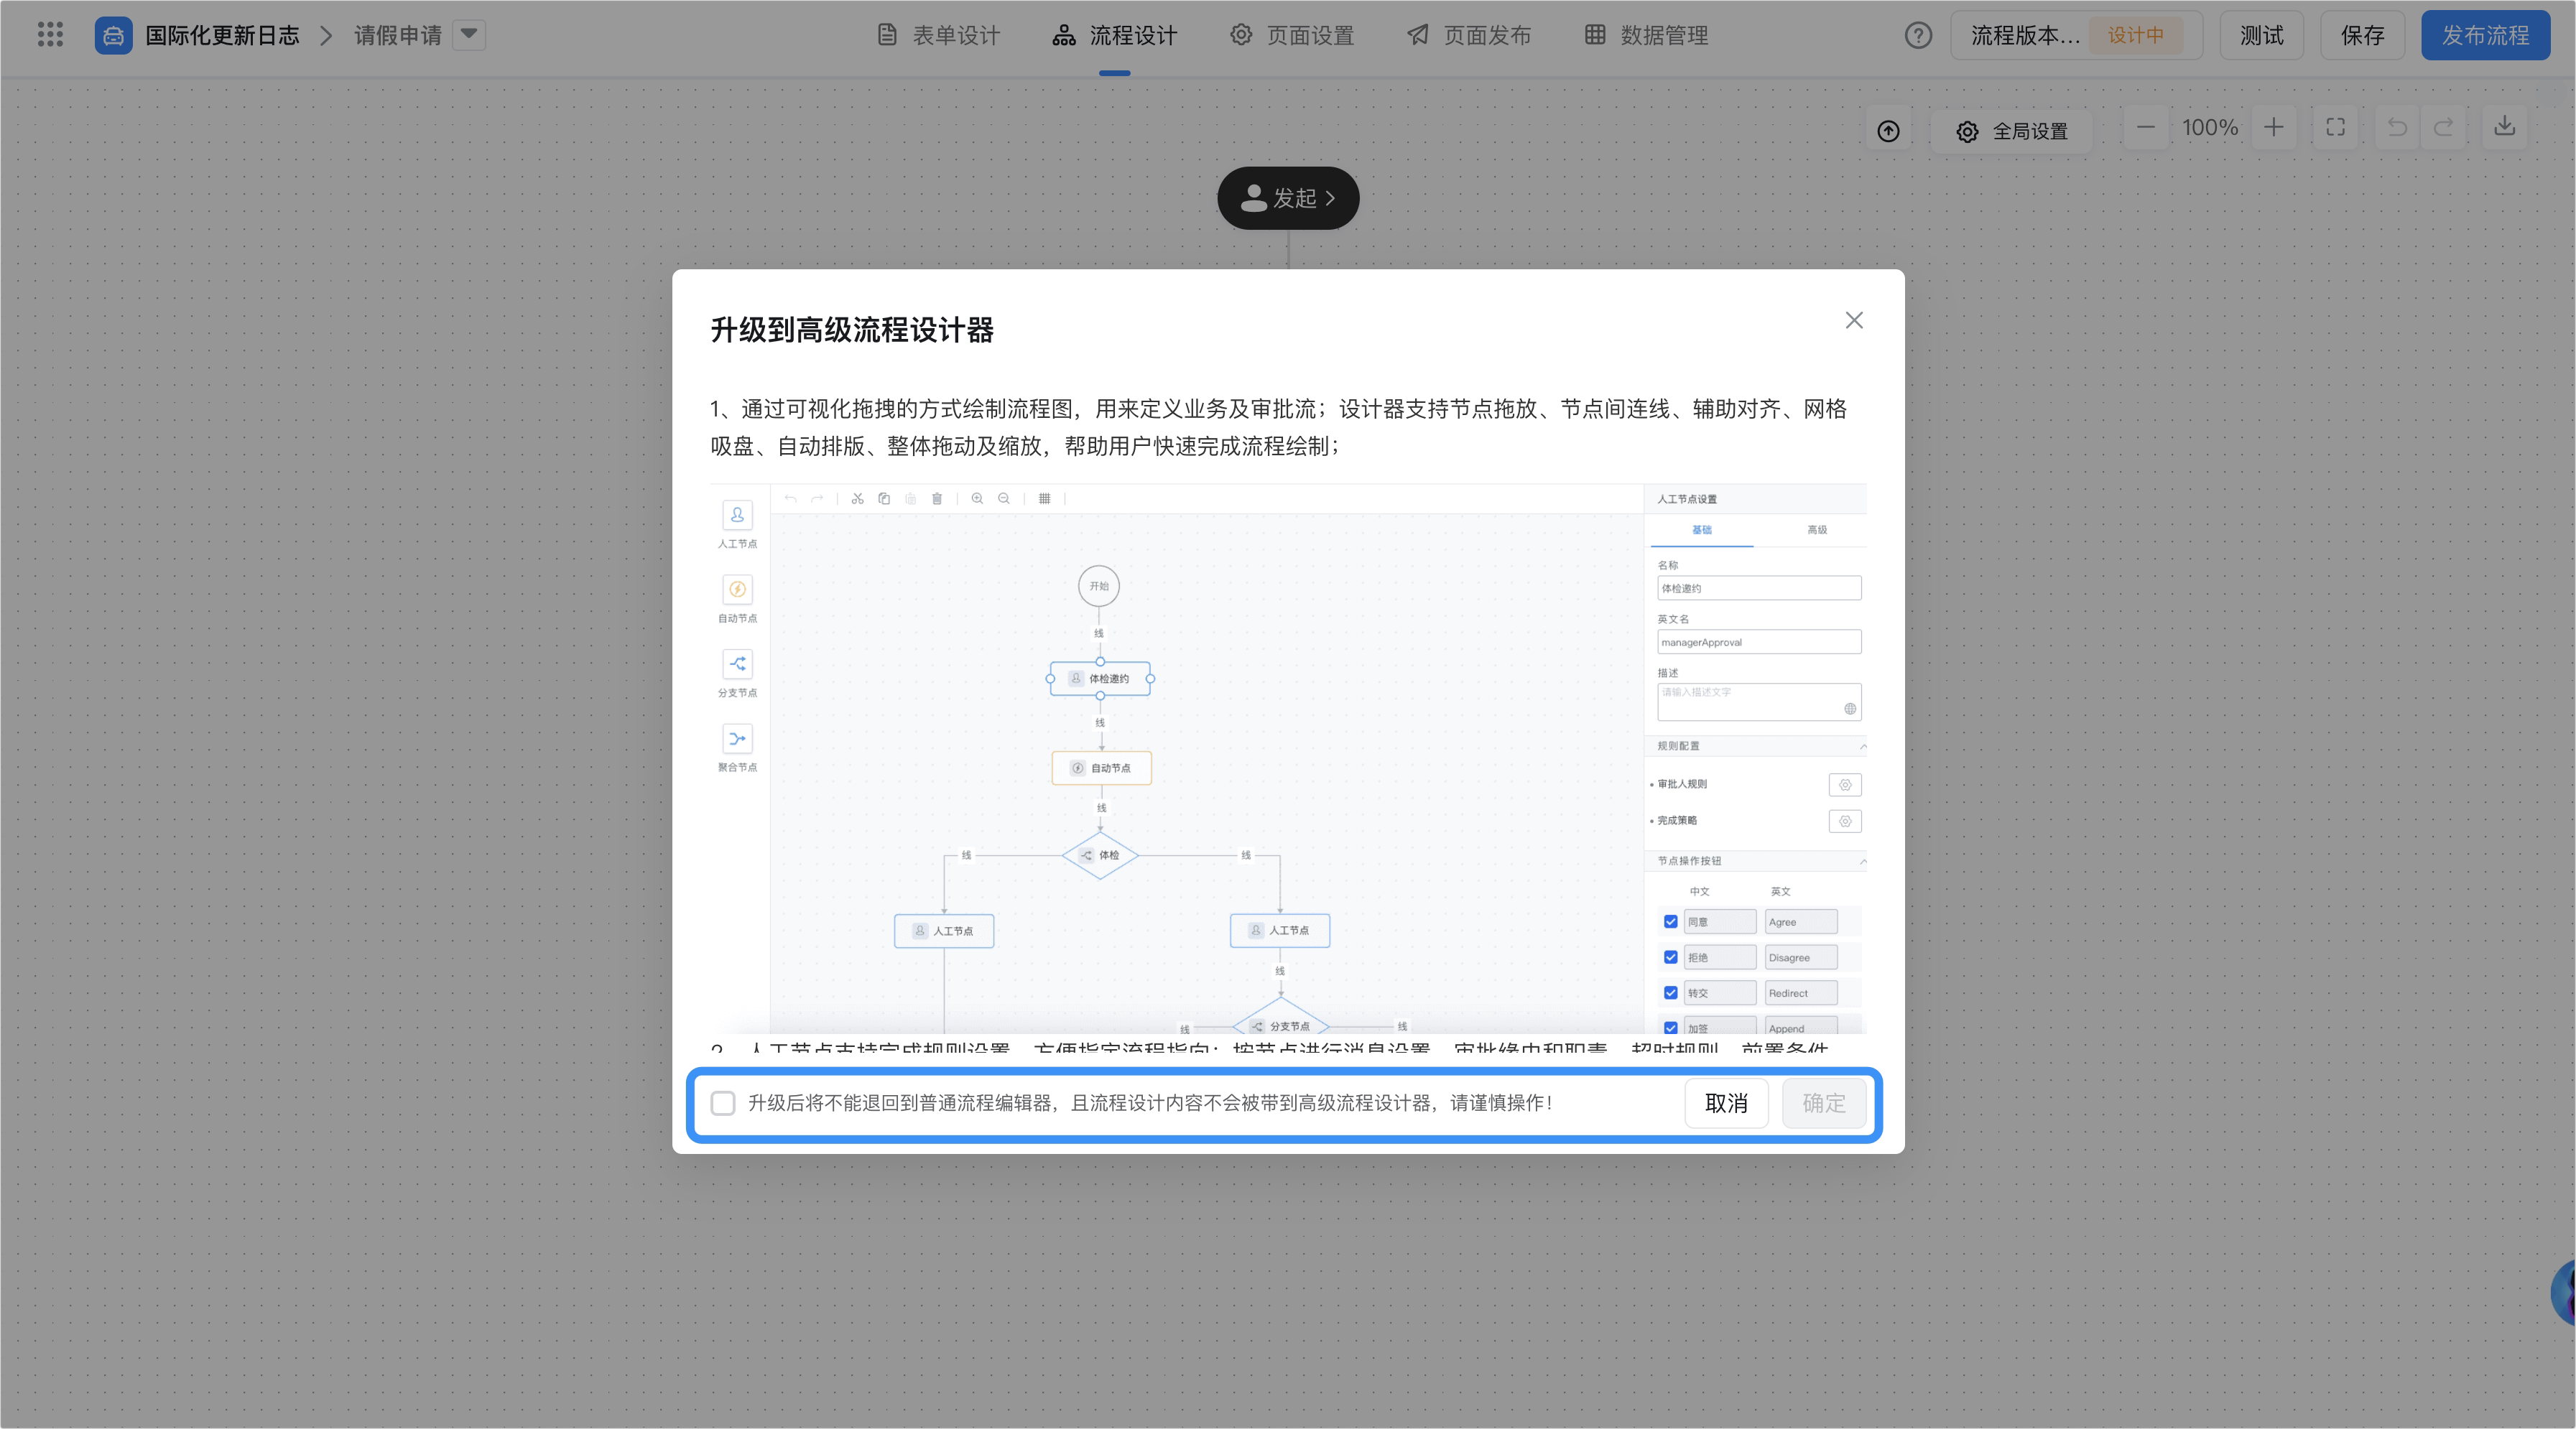The width and height of the screenshot is (2576, 1429).
Task: Click the undo arrow icon
Action: coord(2397,128)
